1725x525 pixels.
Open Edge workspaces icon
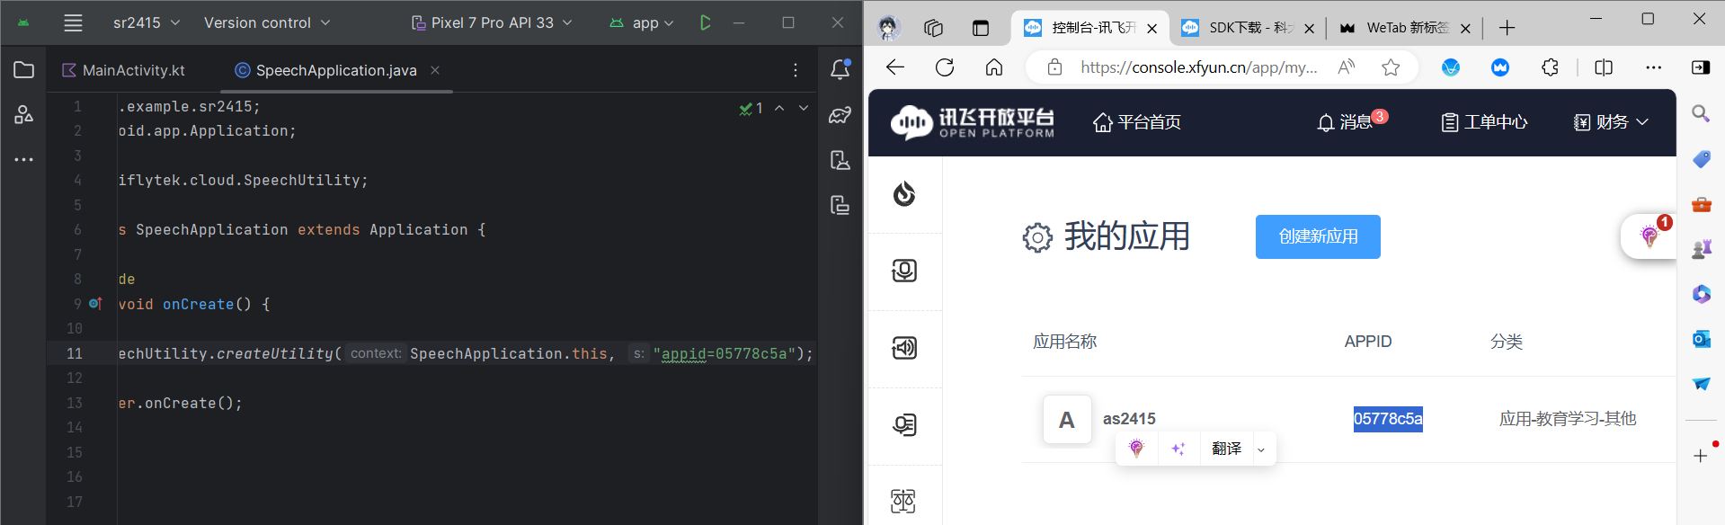point(933,28)
